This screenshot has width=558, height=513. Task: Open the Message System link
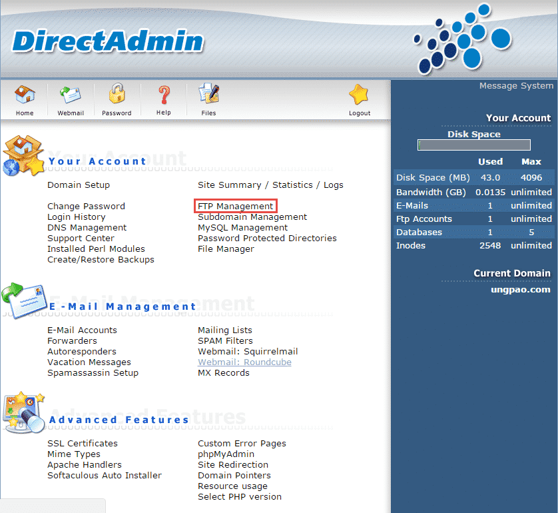[516, 86]
